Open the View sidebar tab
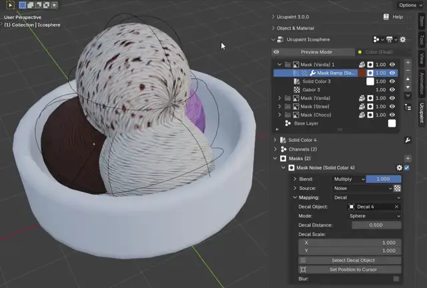The image size is (427, 288). click(422, 58)
